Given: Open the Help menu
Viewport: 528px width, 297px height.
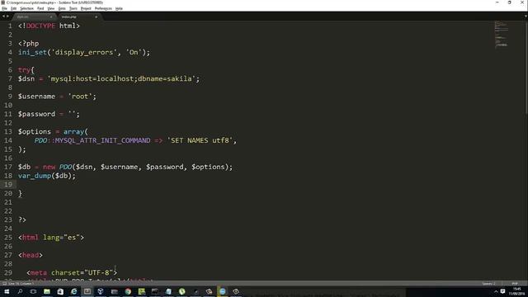Looking at the screenshot, I should point(119,8).
